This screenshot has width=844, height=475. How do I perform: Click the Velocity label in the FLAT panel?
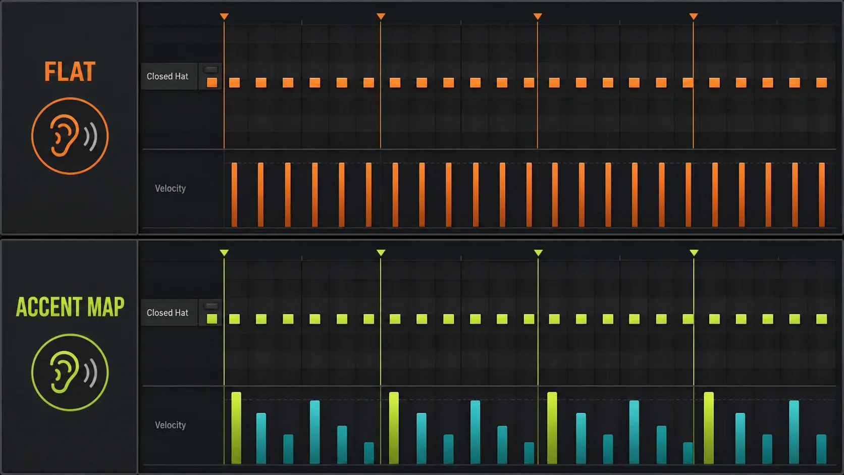pos(170,188)
